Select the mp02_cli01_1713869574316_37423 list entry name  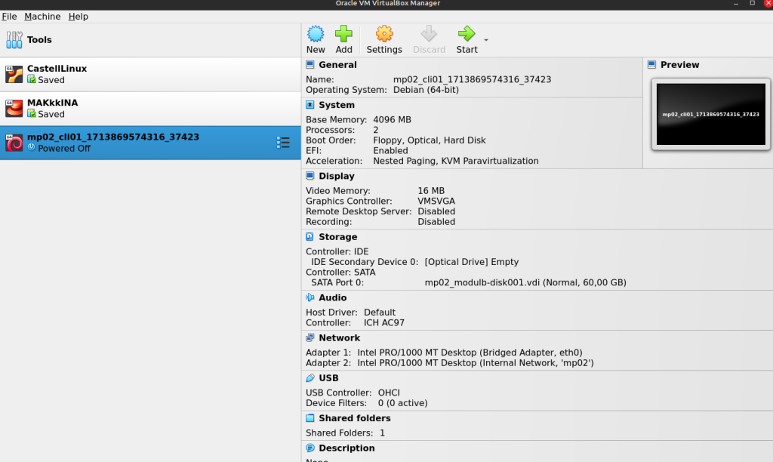tap(113, 137)
